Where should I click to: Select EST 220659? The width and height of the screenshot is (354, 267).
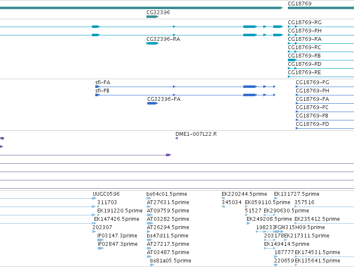284,261
